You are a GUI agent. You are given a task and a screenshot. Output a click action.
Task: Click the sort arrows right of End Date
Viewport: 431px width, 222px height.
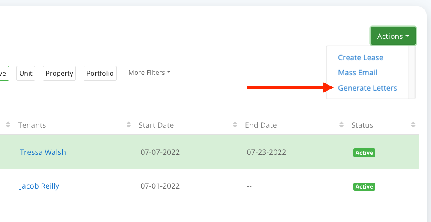click(x=341, y=125)
